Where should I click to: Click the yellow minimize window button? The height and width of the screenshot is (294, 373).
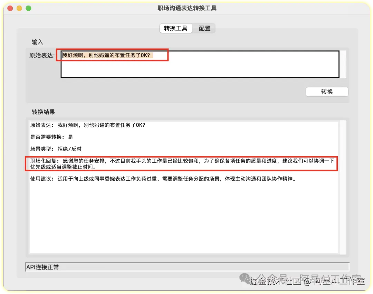click(x=19, y=8)
